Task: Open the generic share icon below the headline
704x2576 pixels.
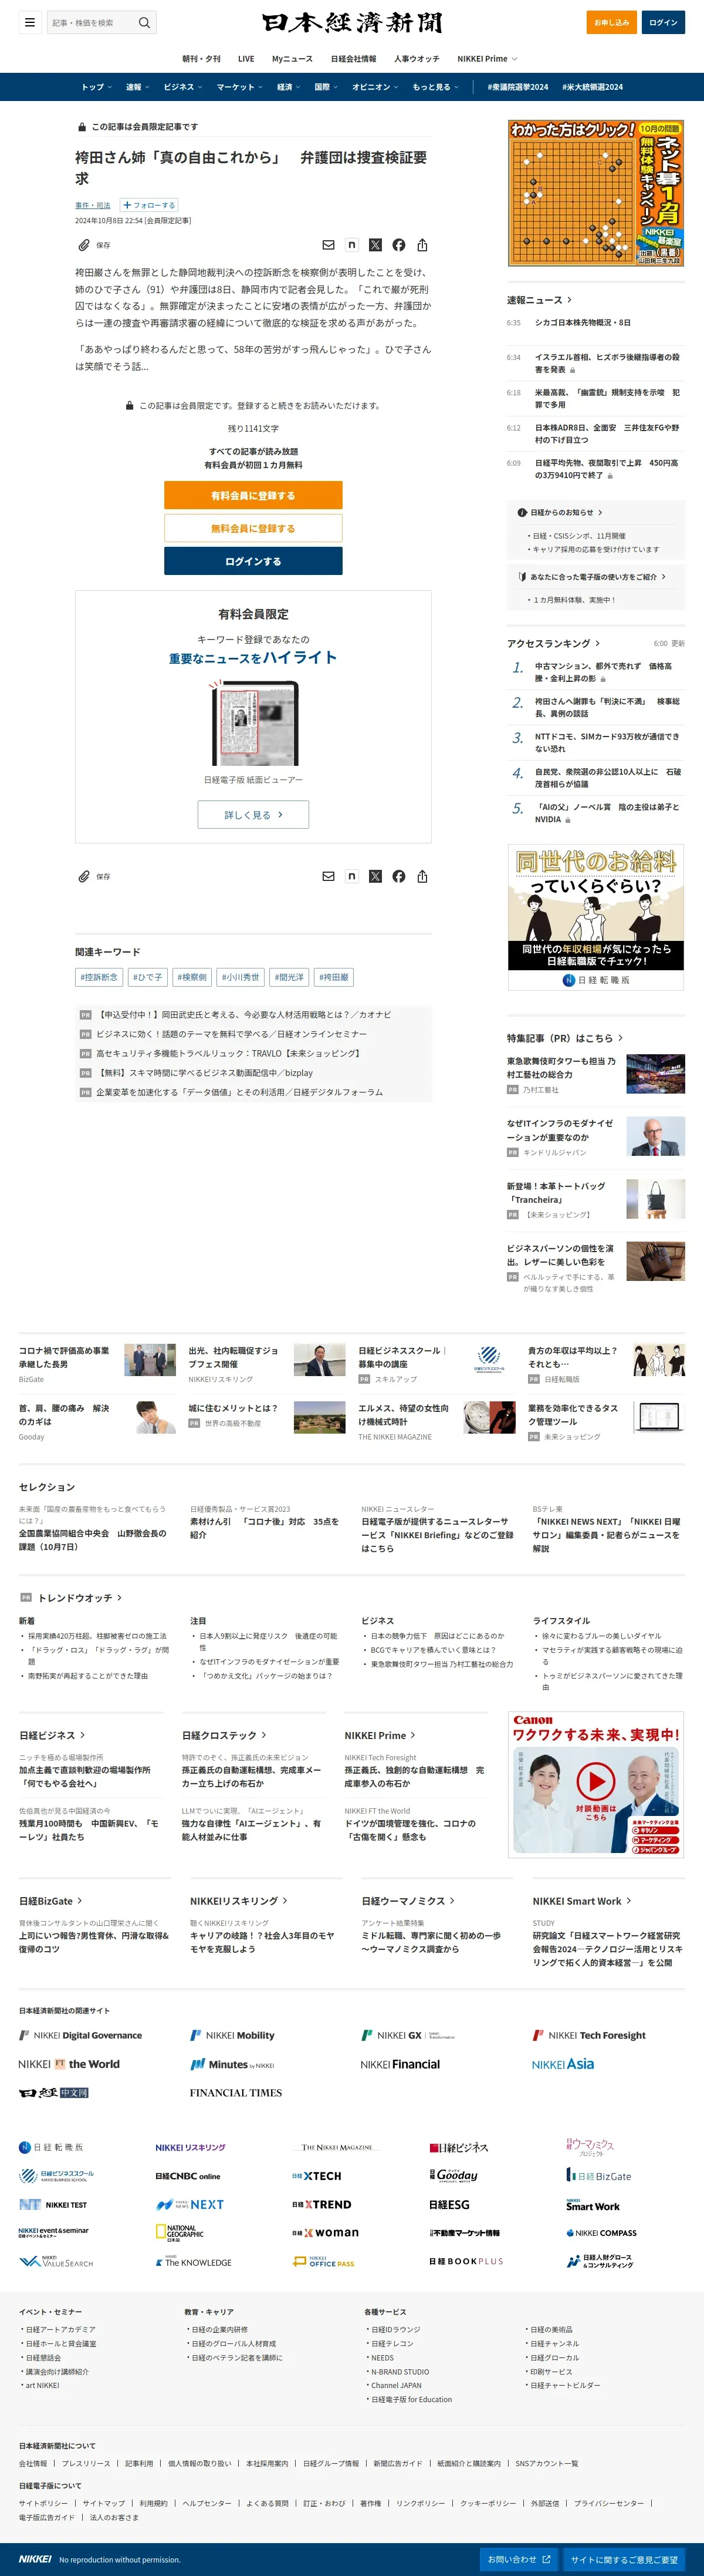Action: (x=422, y=245)
